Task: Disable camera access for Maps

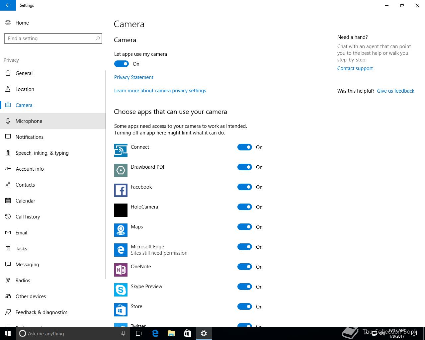Action: (x=245, y=227)
